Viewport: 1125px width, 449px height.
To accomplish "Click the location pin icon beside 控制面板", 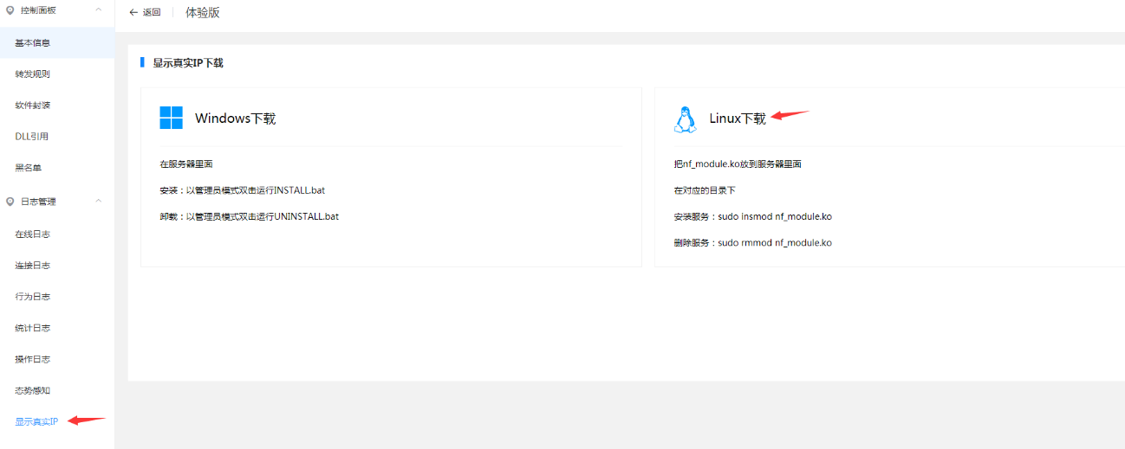I will click(x=10, y=11).
